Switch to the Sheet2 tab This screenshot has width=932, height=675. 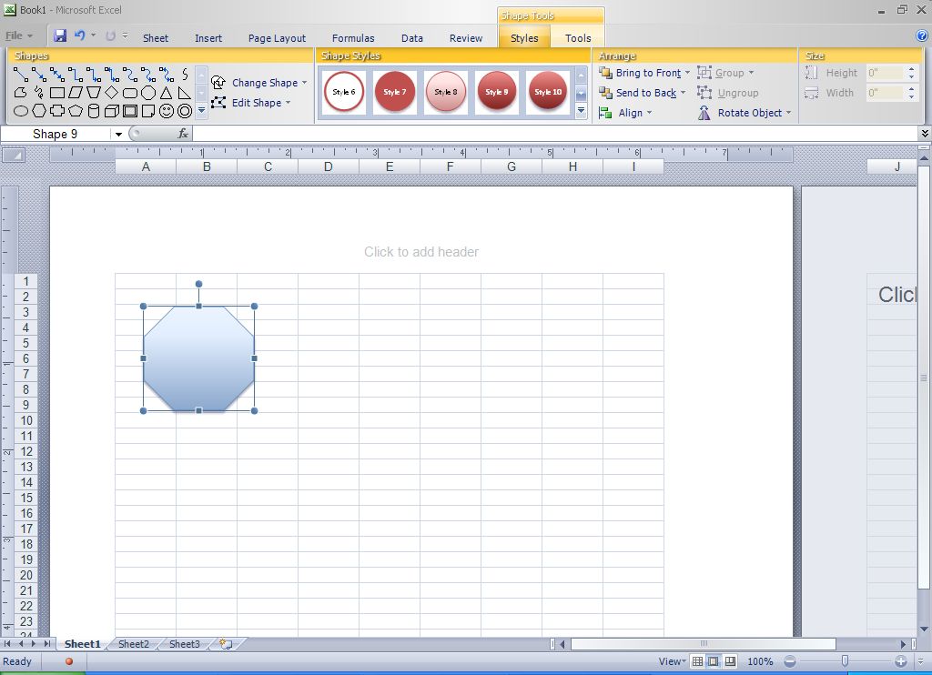pyautogui.click(x=133, y=643)
